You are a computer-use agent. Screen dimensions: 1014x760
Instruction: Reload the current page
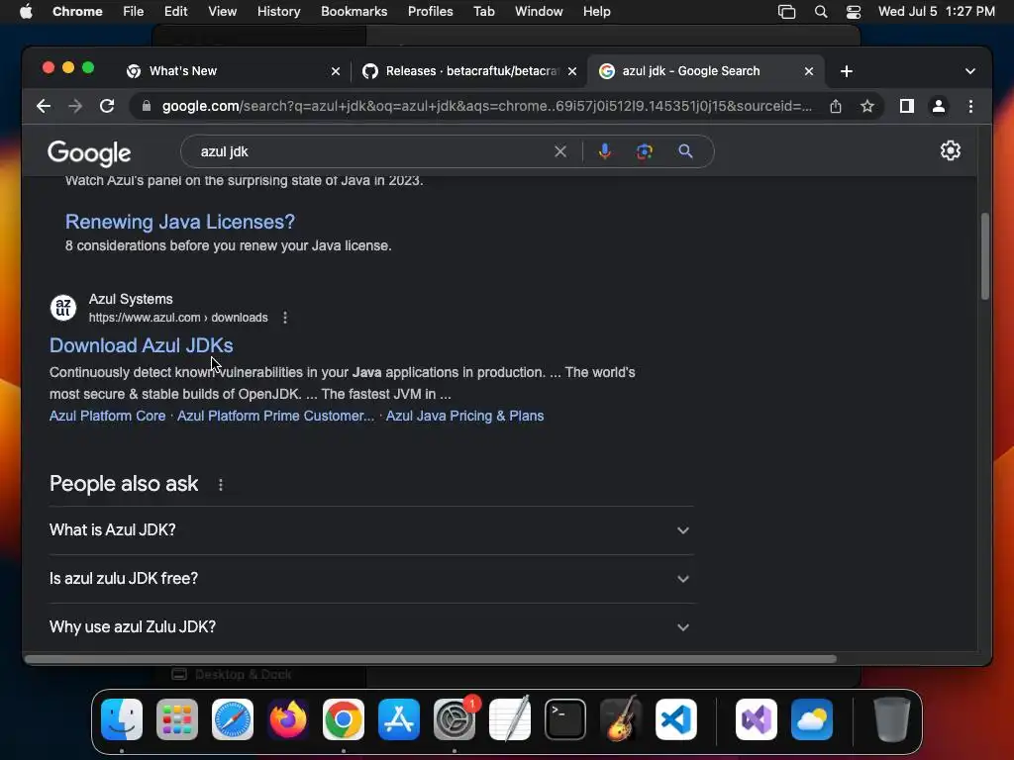point(107,106)
